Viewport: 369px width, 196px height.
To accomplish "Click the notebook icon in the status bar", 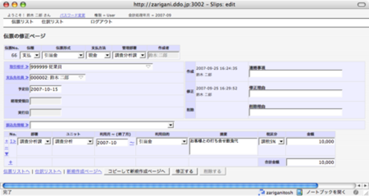I will (x=299, y=193).
